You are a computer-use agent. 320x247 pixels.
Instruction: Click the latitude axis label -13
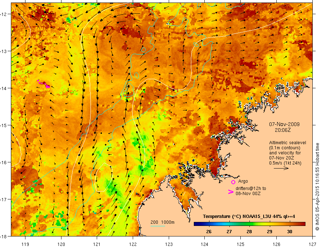click(4, 51)
